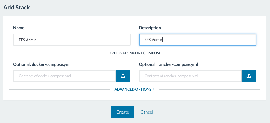
Task: Place cursor after EFS-Admin in the Description box
Action: point(163,40)
